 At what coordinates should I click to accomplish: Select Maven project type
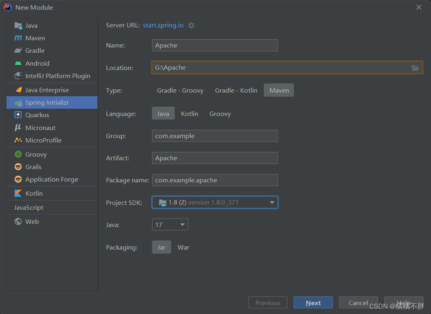279,91
